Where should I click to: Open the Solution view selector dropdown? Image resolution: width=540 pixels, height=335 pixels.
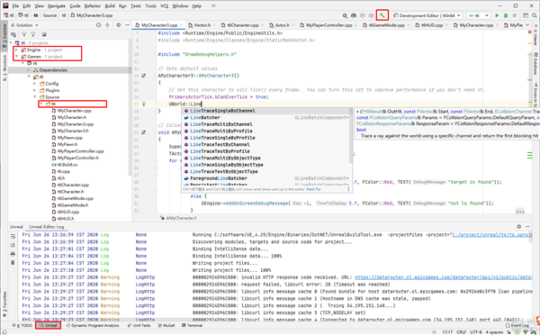point(24,25)
